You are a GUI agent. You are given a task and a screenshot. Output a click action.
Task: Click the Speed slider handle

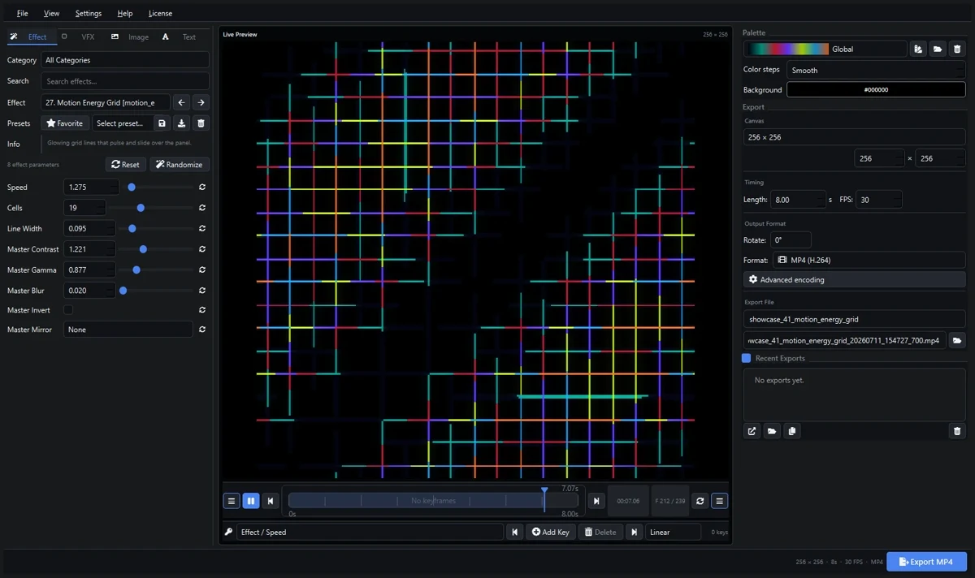(x=132, y=188)
